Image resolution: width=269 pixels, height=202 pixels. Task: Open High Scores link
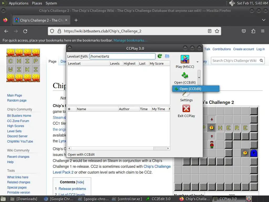(15, 126)
